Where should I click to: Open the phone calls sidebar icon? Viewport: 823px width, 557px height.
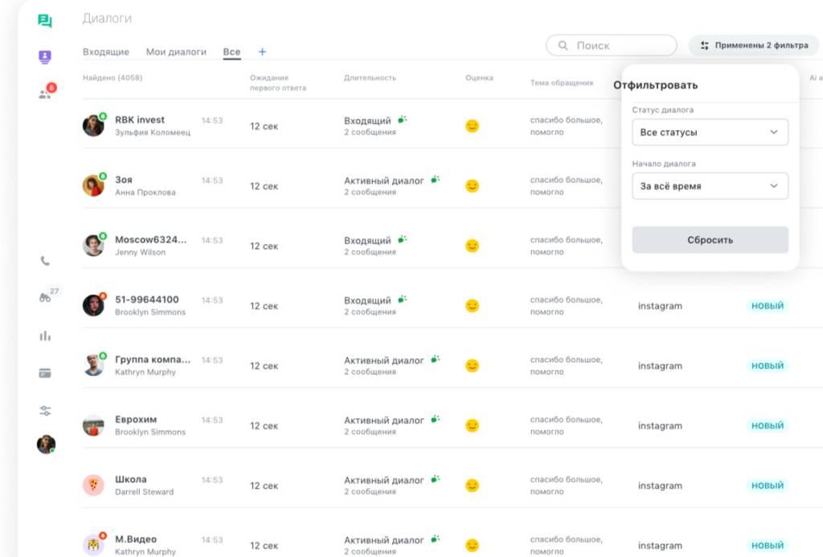pos(45,261)
